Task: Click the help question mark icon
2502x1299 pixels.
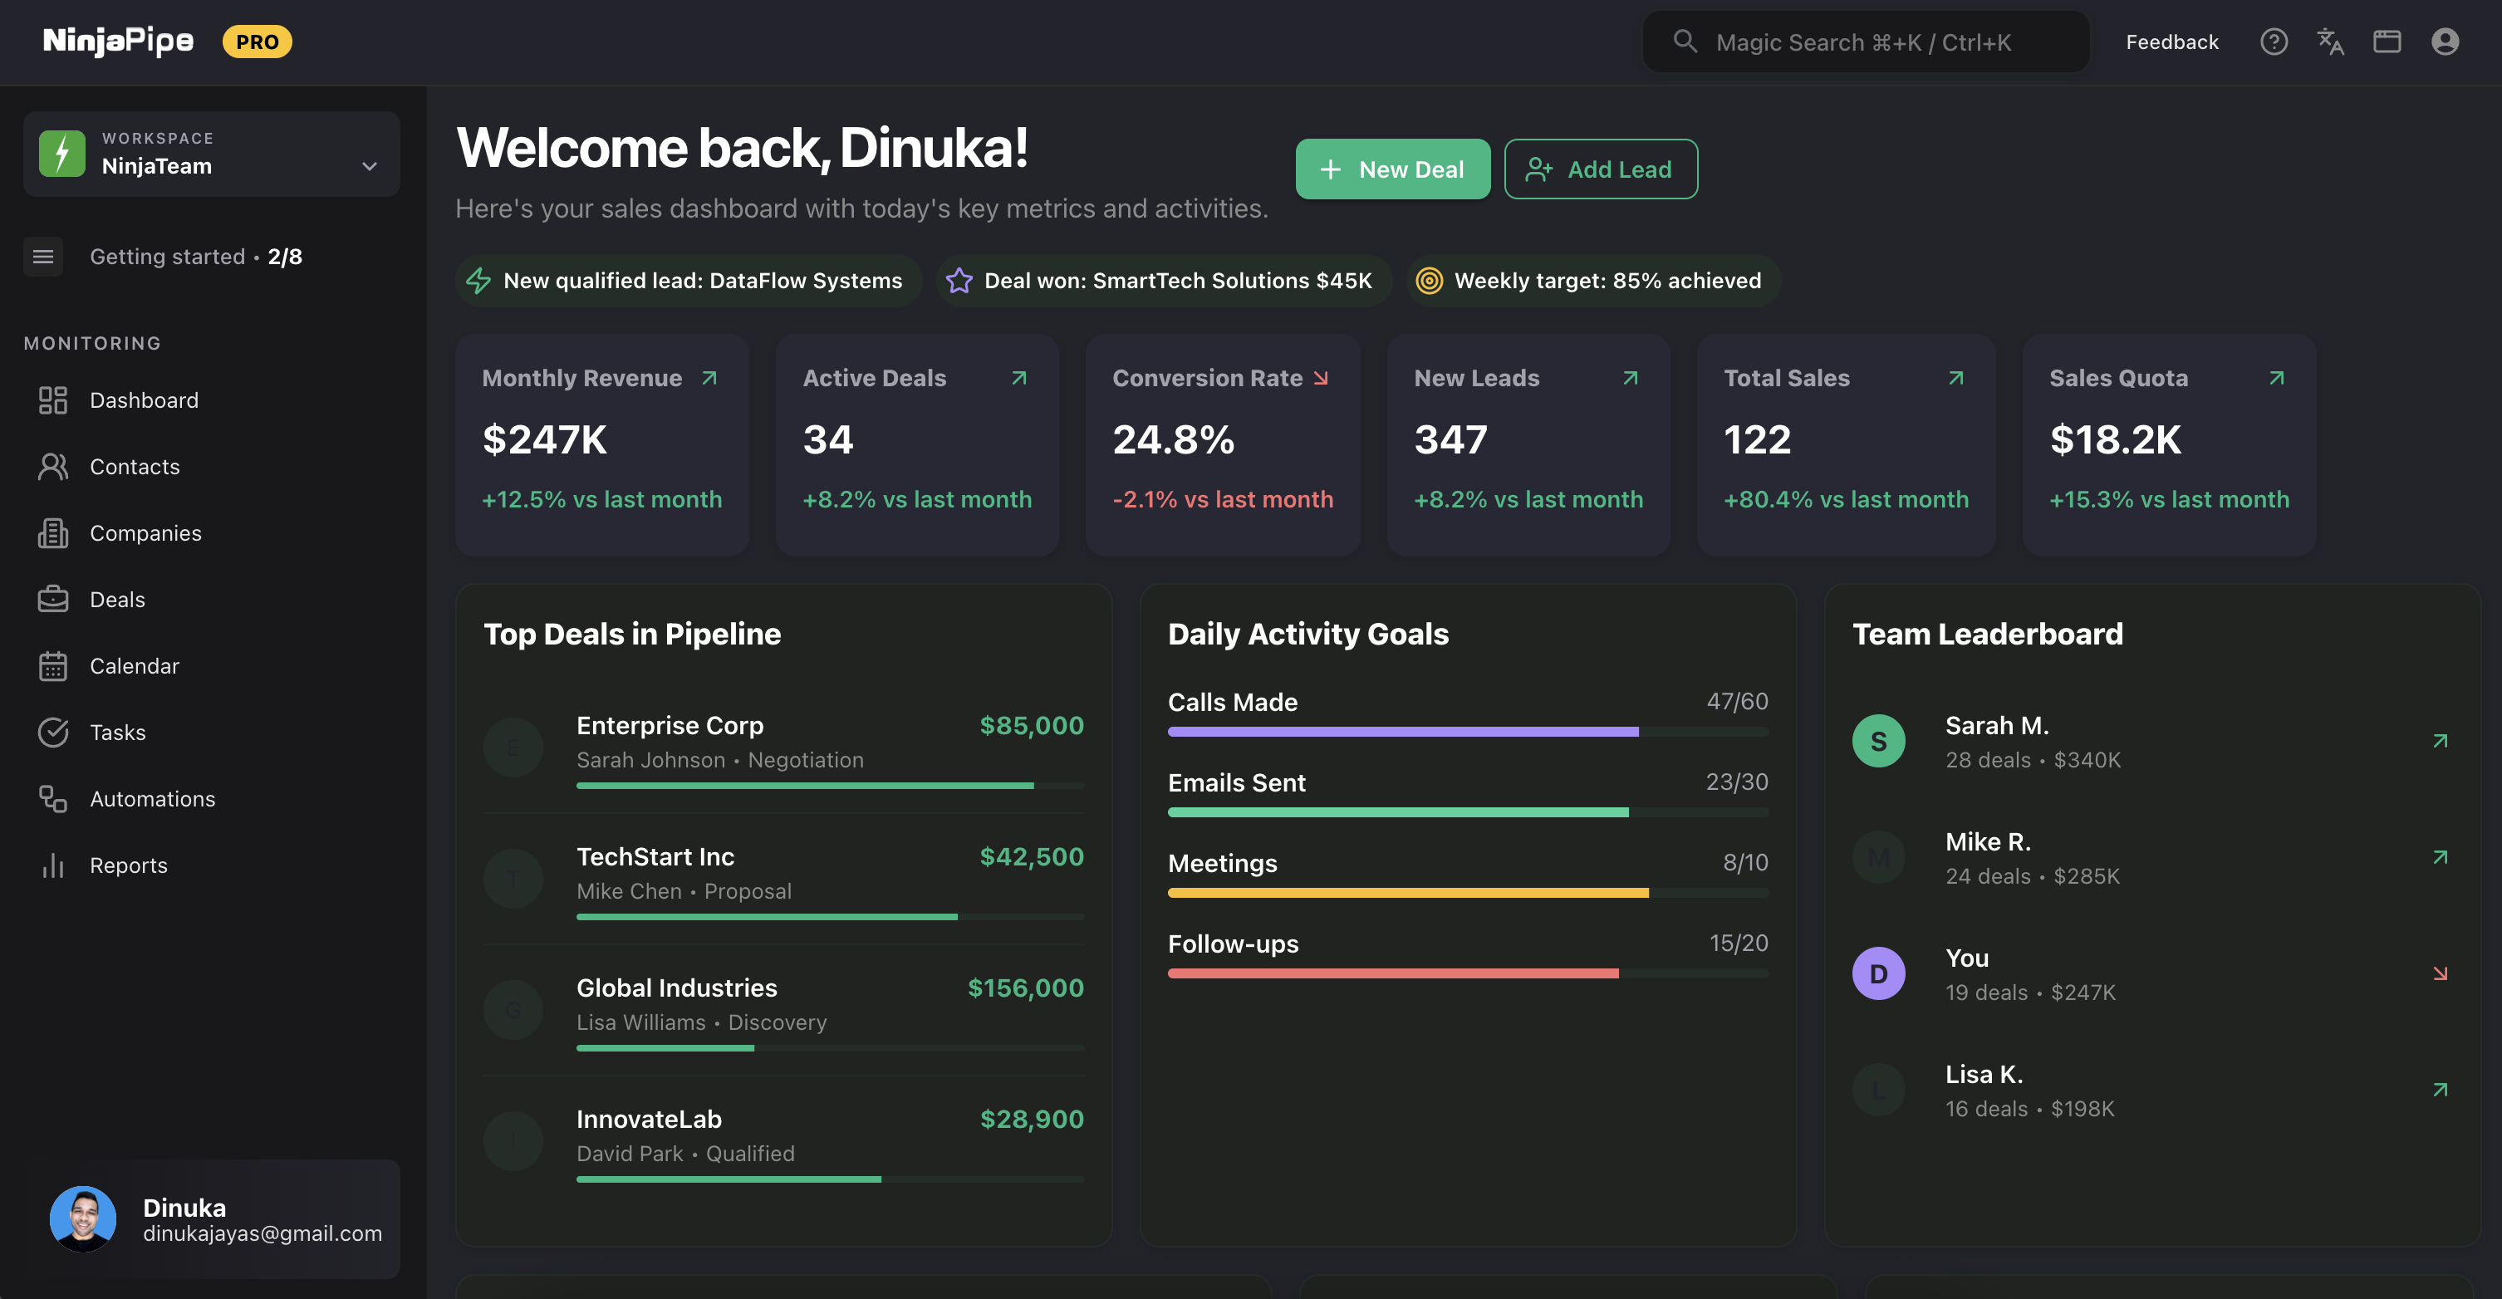Action: [2274, 42]
